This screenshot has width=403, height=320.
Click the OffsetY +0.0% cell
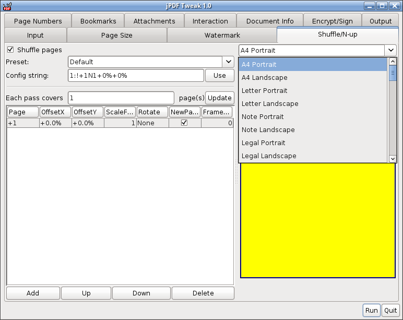click(88, 123)
